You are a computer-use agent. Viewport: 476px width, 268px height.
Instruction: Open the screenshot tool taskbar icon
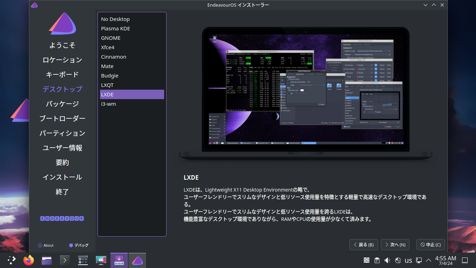pos(101,260)
